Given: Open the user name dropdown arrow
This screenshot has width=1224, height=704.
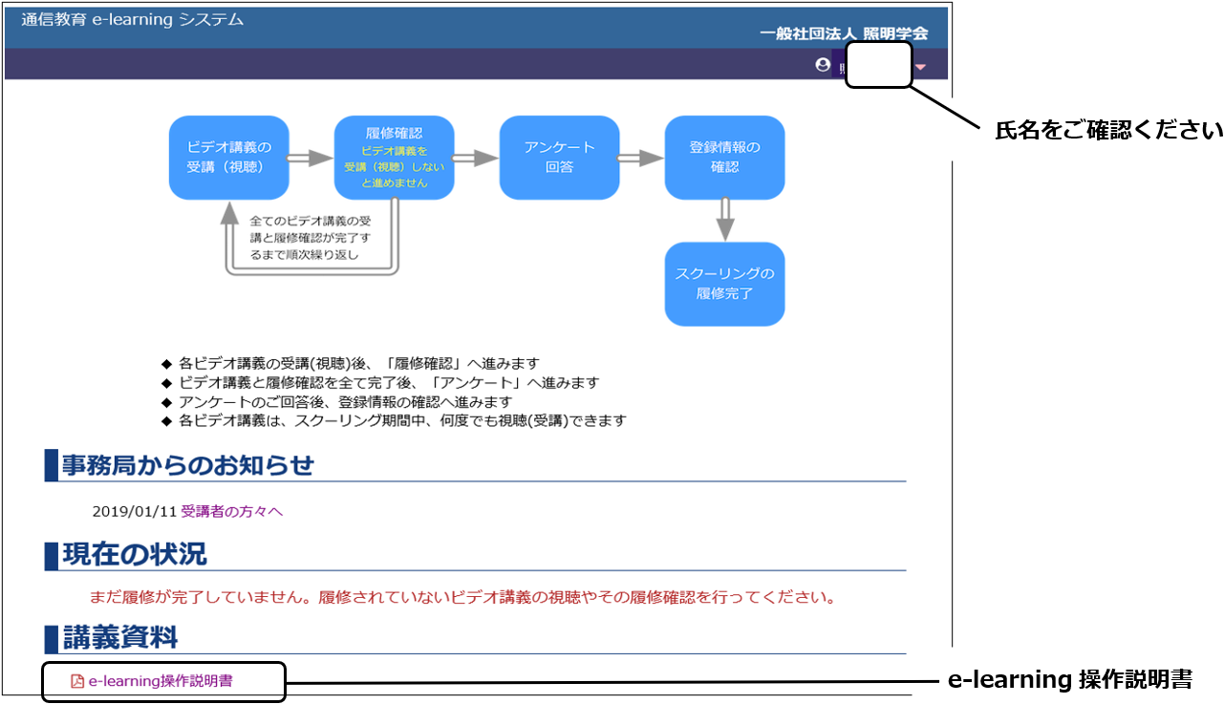Looking at the screenshot, I should click(921, 67).
